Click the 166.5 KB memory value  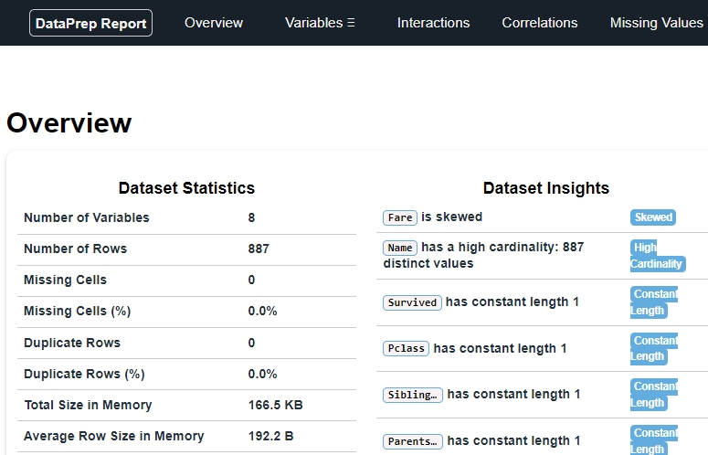[x=275, y=405]
